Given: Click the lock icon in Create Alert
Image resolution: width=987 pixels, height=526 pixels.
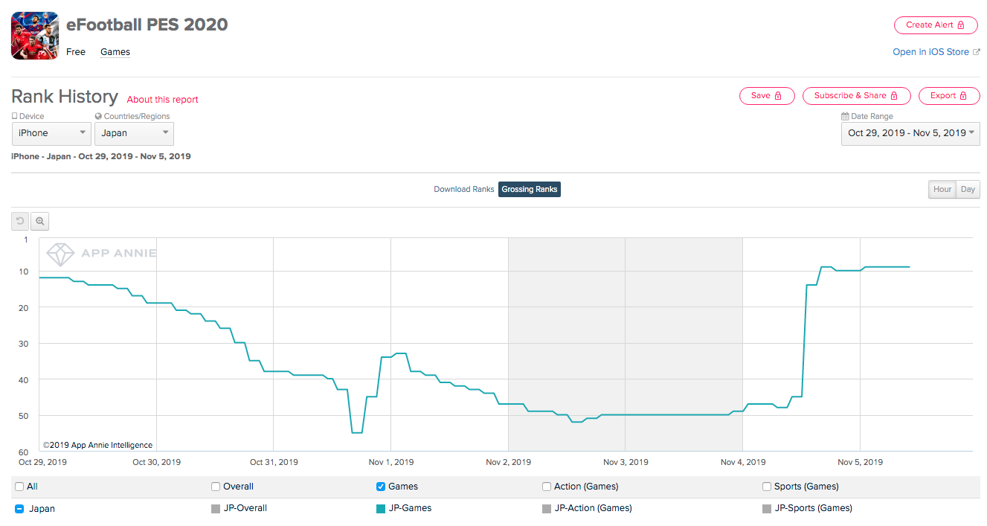Looking at the screenshot, I should coord(961,25).
